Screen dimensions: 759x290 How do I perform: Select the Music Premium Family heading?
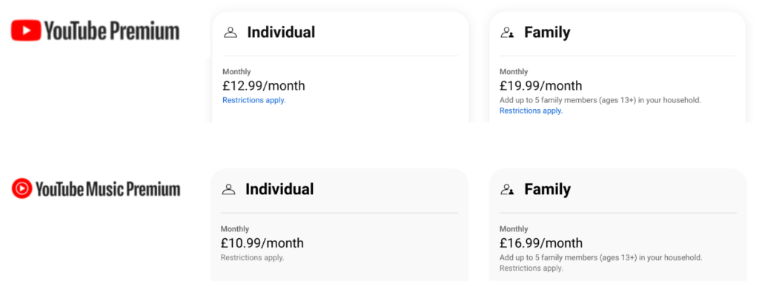point(548,189)
